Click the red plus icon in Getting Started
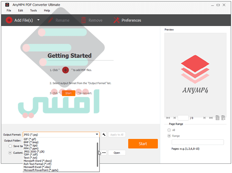This screenshot has height=173, width=232. tap(65, 70)
